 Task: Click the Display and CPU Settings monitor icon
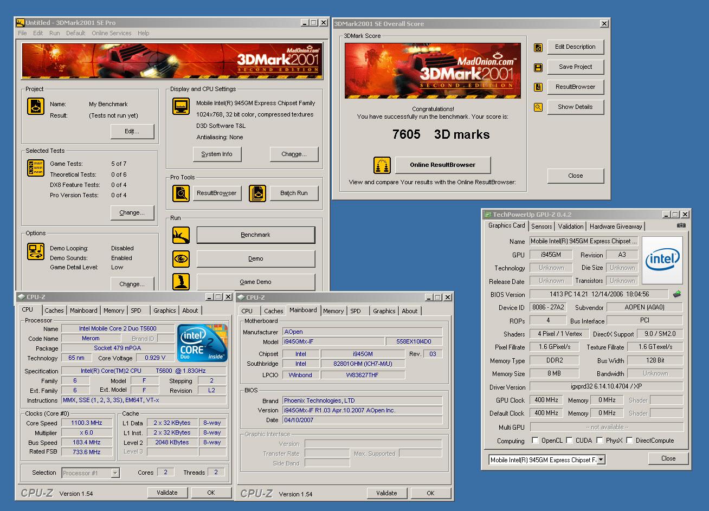[x=181, y=107]
